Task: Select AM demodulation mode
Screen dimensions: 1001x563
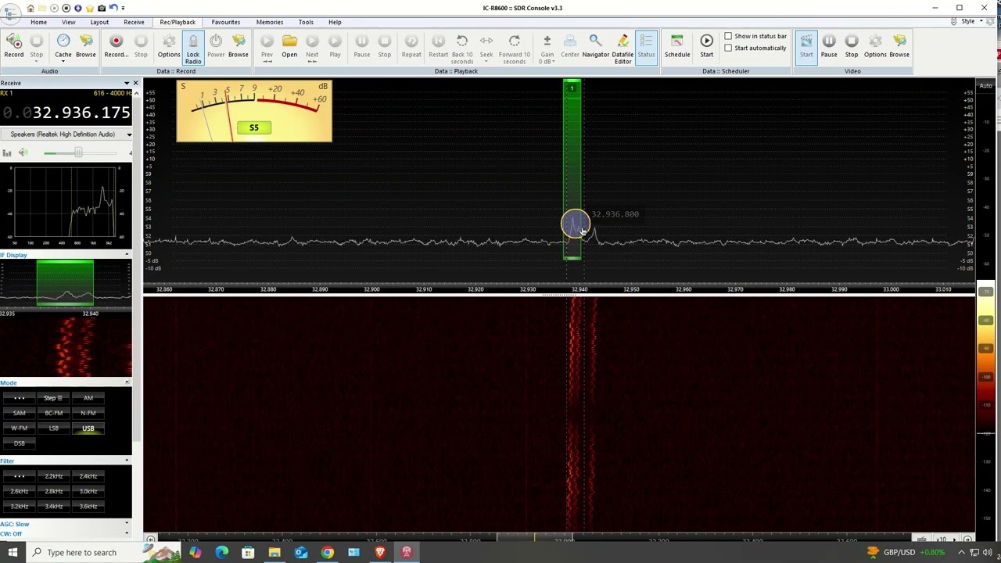Action: pyautogui.click(x=88, y=398)
